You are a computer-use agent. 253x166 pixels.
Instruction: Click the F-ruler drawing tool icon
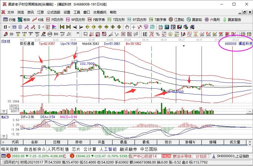click(31, 34)
